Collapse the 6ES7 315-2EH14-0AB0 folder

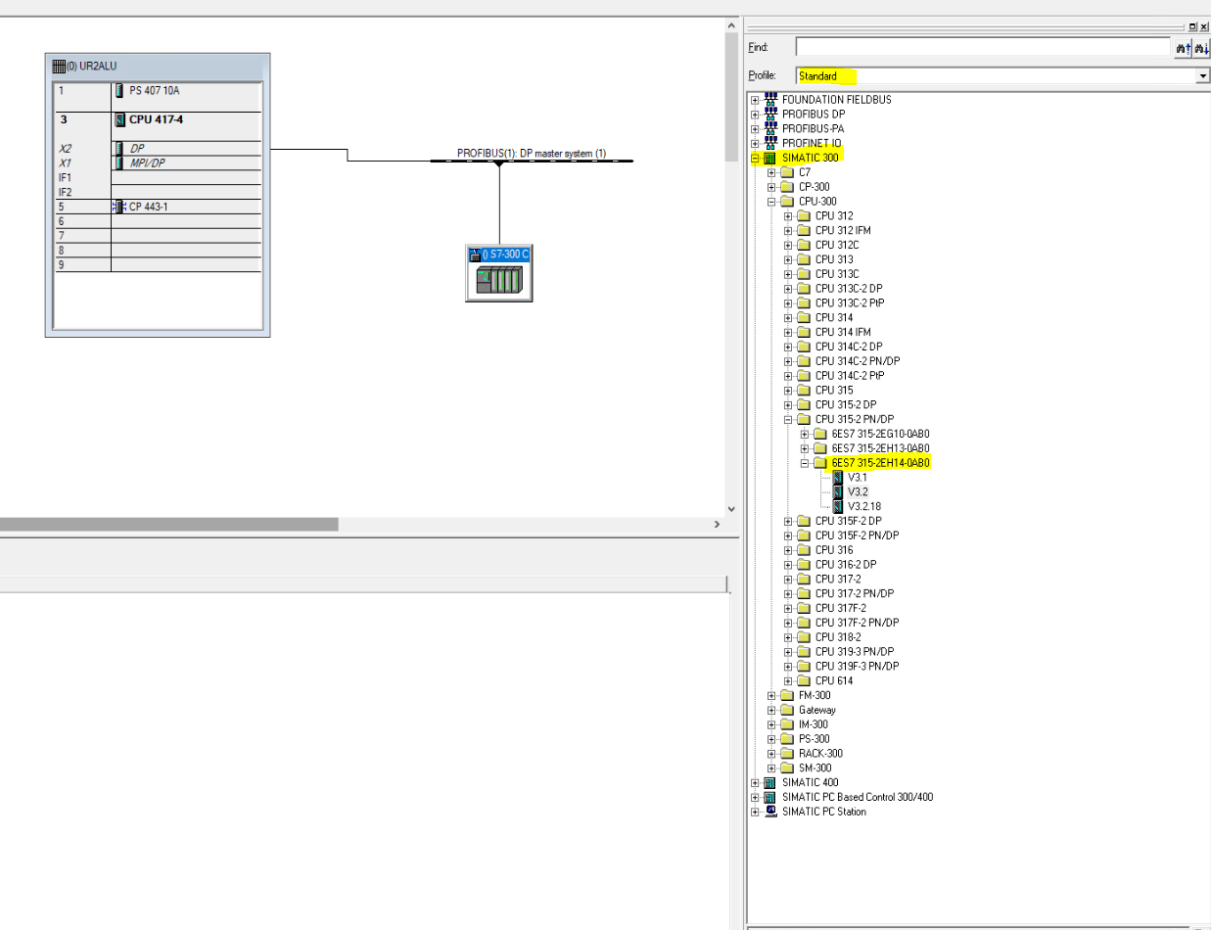tap(805, 463)
